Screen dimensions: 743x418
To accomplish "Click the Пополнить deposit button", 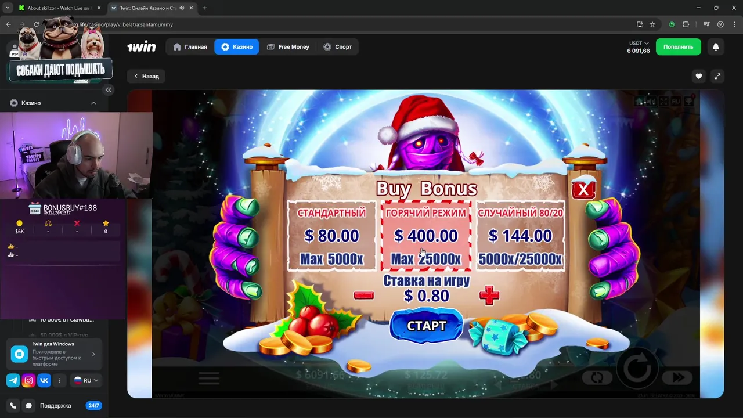I will click(678, 47).
